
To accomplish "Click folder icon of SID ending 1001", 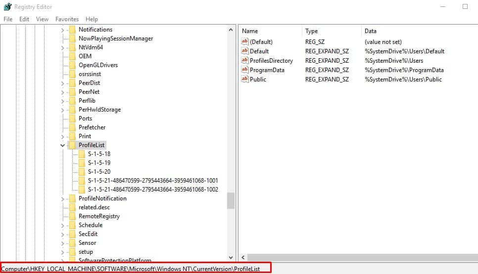I will point(82,181).
